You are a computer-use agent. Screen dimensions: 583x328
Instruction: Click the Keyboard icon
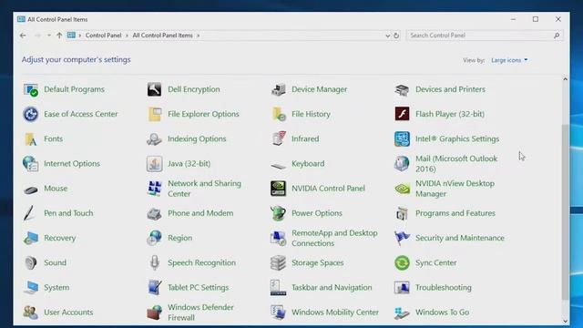click(278, 165)
